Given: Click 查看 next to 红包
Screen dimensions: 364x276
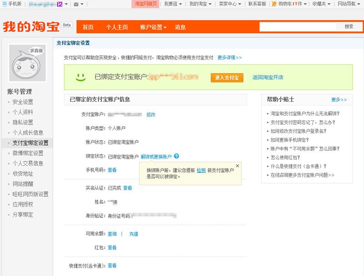Looking at the screenshot, I should coord(112,248).
